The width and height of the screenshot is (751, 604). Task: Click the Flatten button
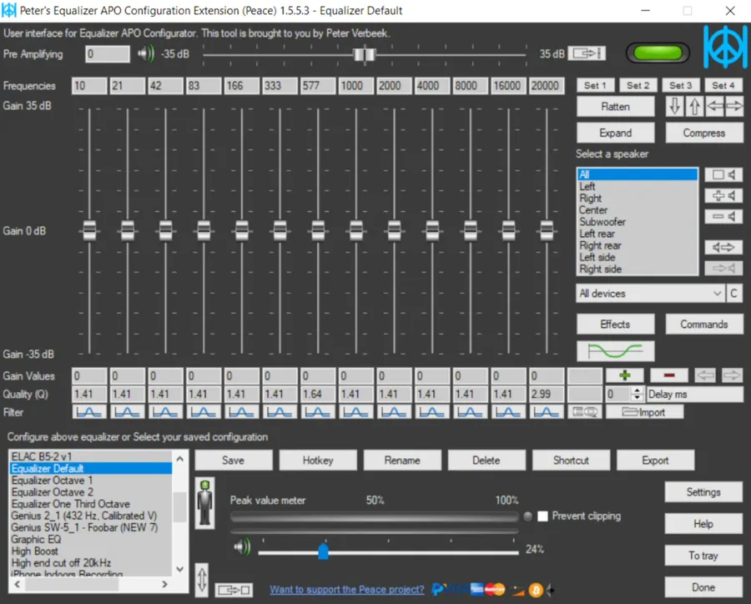pos(615,106)
